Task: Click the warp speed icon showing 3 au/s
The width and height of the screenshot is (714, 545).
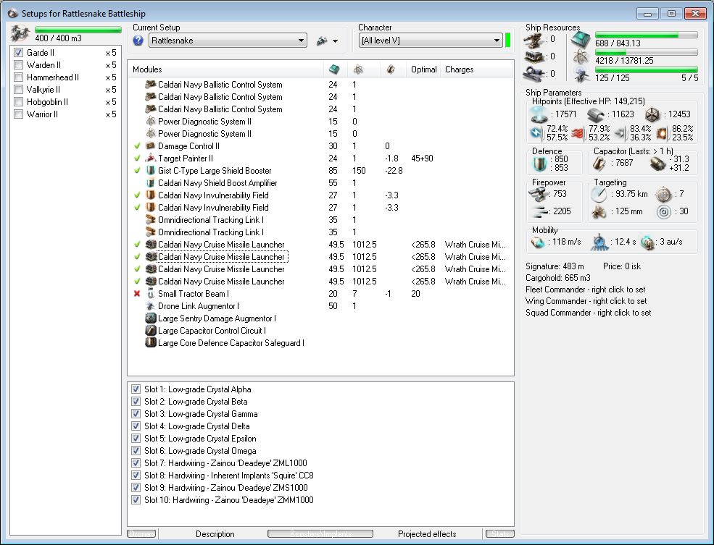Action: point(647,242)
